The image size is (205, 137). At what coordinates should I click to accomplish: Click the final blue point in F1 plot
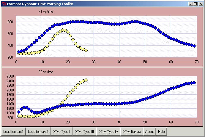coord(194,46)
